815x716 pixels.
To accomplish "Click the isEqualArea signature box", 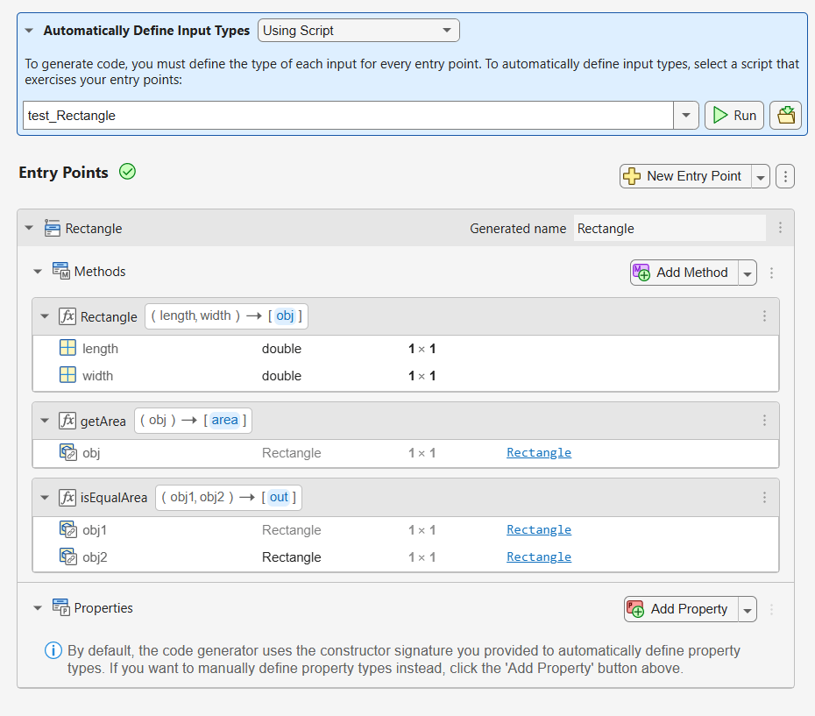I will click(229, 497).
